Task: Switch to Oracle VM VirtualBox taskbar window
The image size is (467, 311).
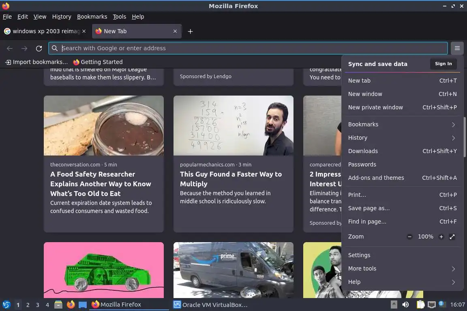Action: point(211,305)
